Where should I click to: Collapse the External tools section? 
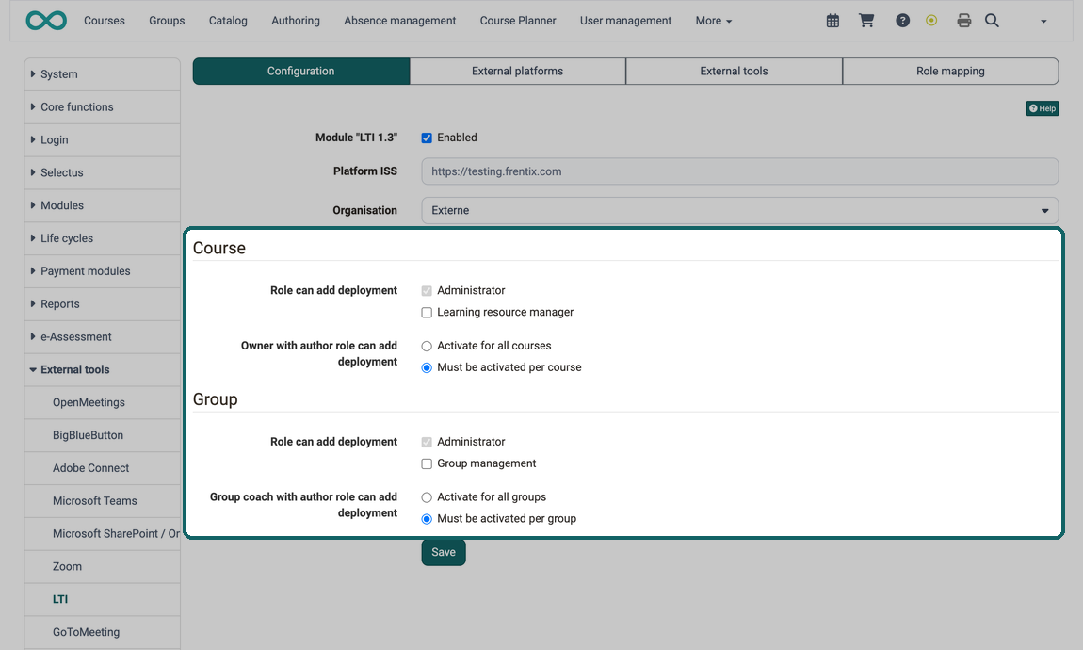tap(103, 369)
